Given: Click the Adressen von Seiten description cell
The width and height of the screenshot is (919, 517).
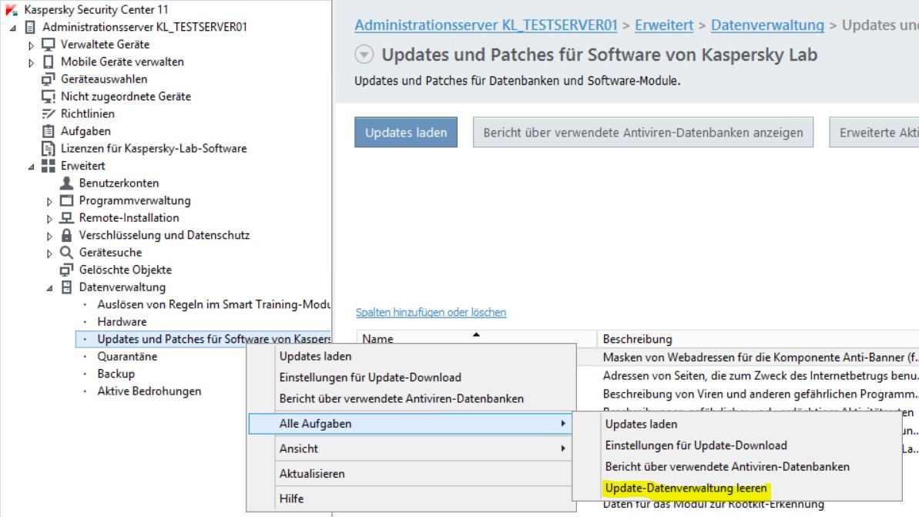Looking at the screenshot, I should coord(760,376).
